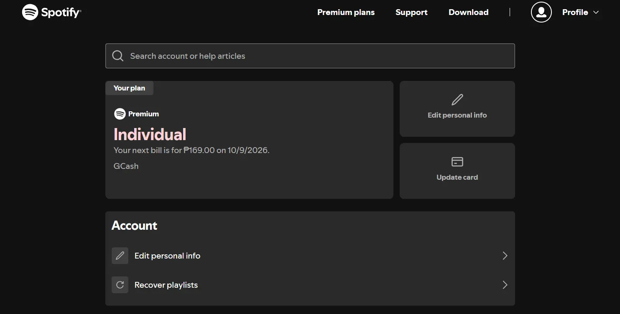Open Premium plans in top navigation
The width and height of the screenshot is (620, 314).
coord(346,13)
